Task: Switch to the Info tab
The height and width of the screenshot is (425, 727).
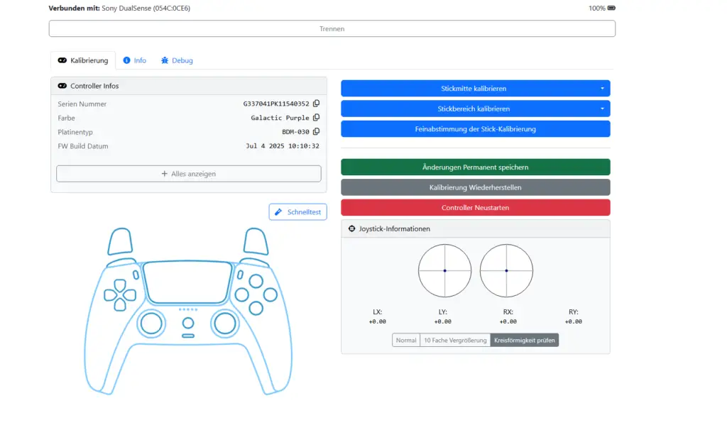Action: (135, 60)
